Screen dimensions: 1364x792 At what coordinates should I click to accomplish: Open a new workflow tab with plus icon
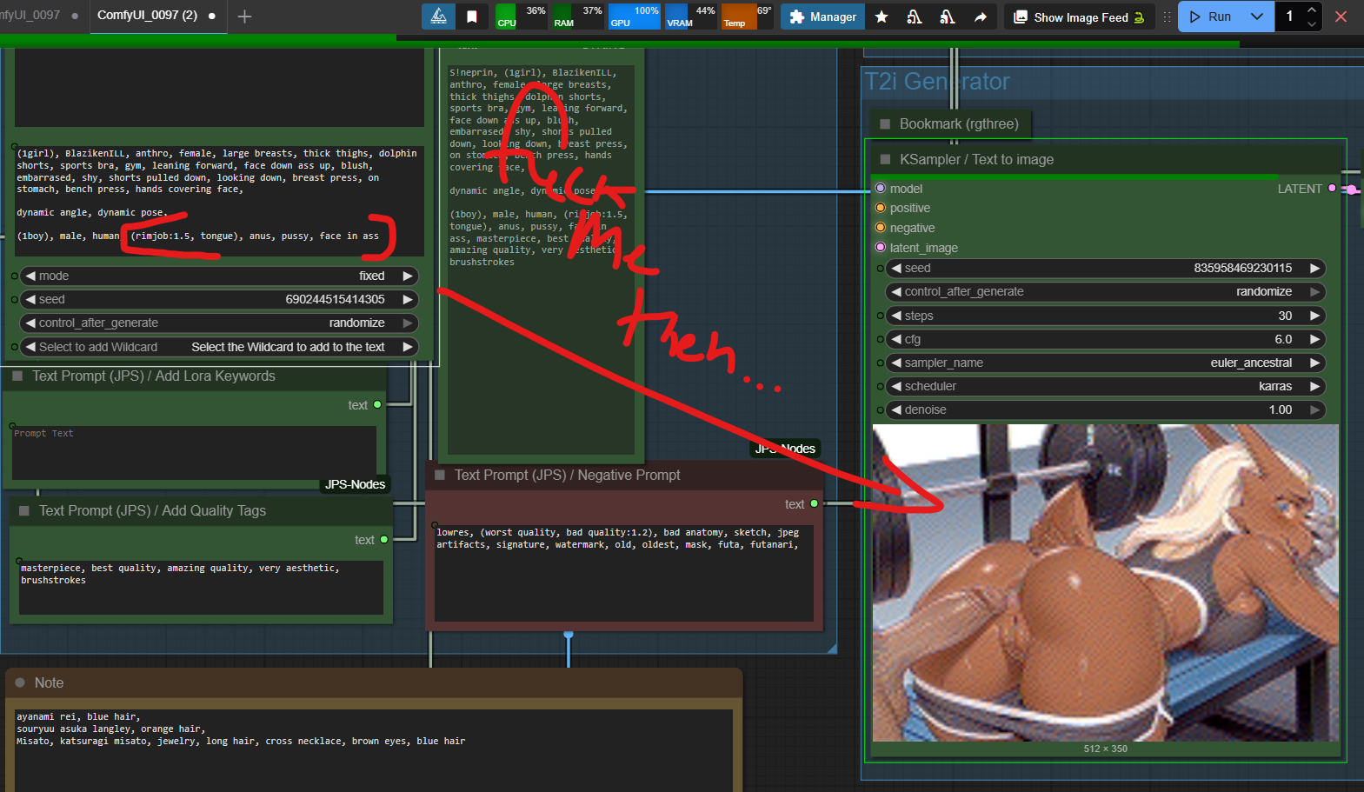click(244, 17)
